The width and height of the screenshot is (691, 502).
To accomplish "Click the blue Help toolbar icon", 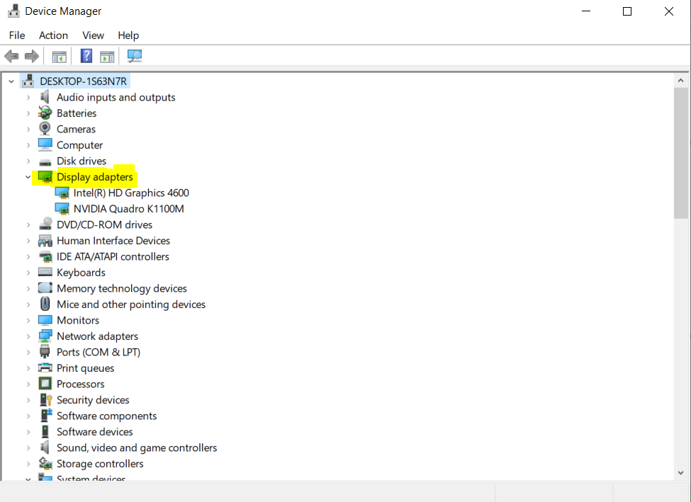I will pyautogui.click(x=86, y=57).
